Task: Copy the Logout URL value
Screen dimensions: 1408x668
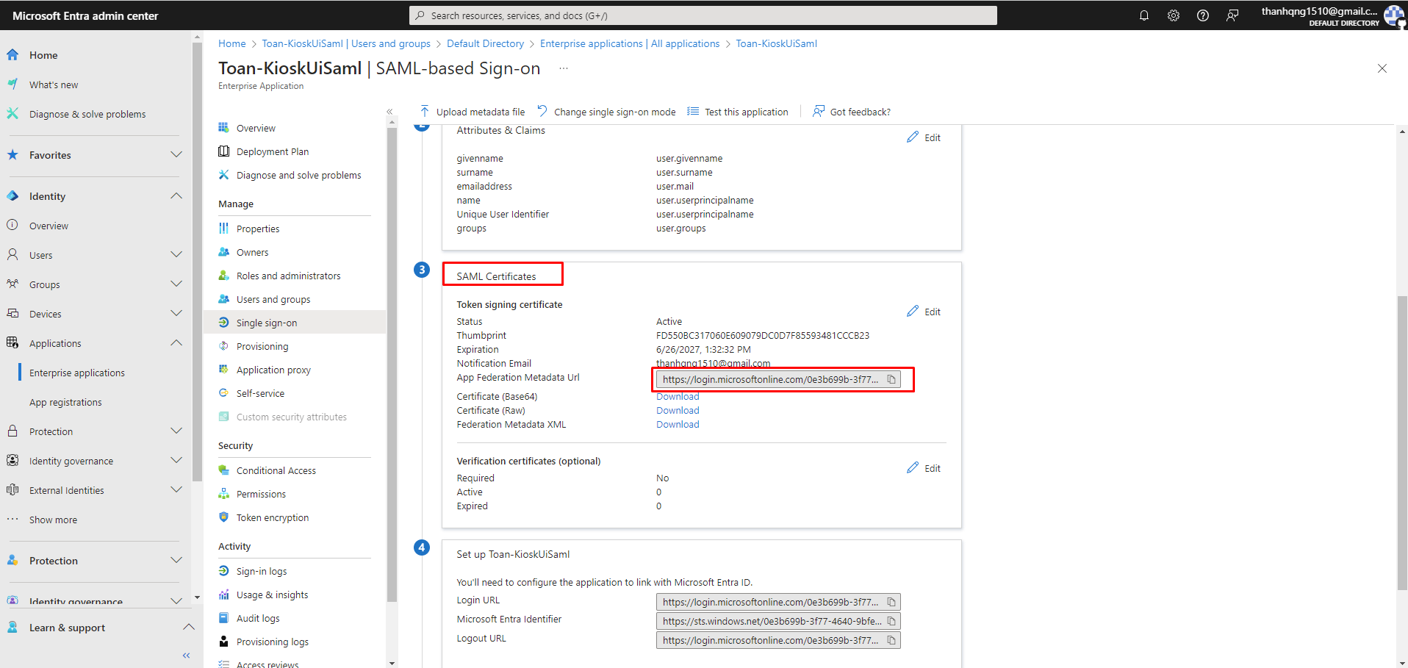Action: tap(891, 641)
